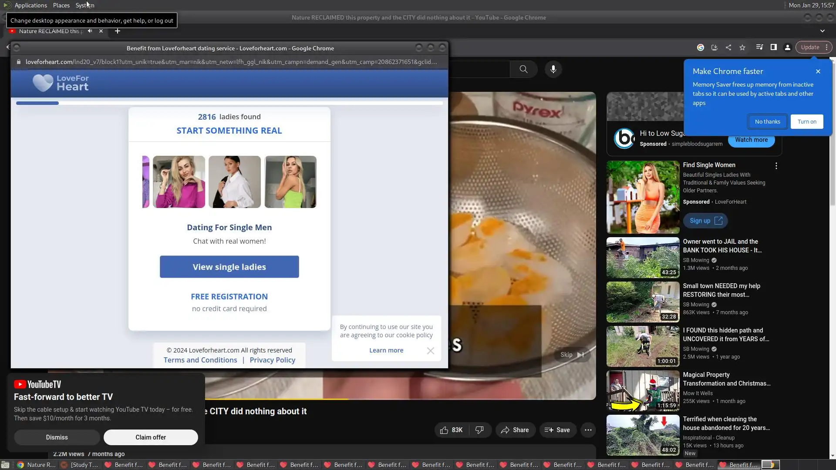836x470 pixels.
Task: Open the Chrome share icon
Action: pos(728,47)
